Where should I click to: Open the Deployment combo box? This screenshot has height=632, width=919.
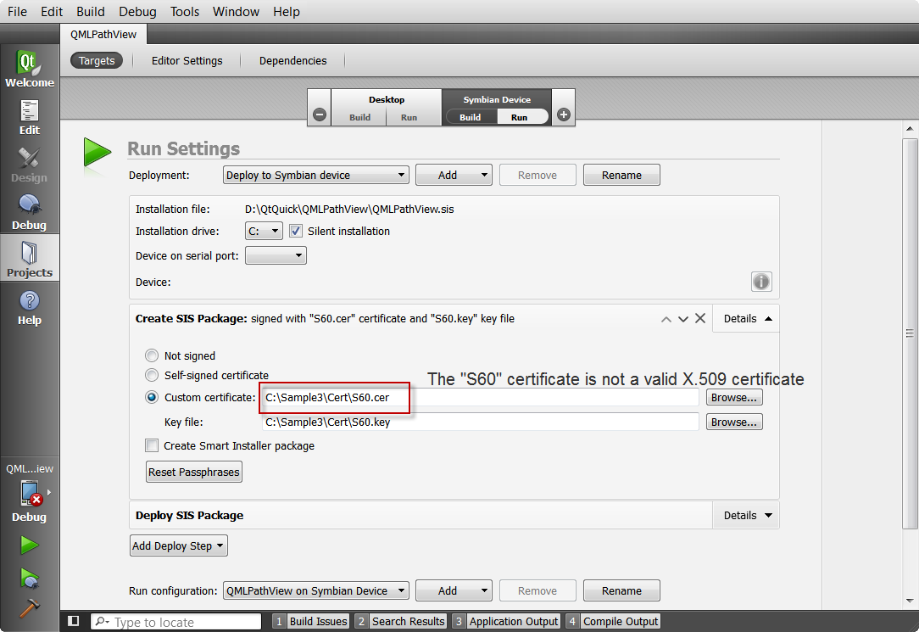[316, 175]
